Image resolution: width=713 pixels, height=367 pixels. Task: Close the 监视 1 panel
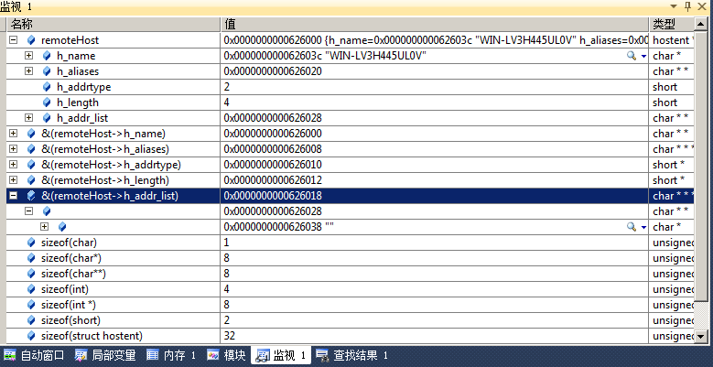pos(702,6)
